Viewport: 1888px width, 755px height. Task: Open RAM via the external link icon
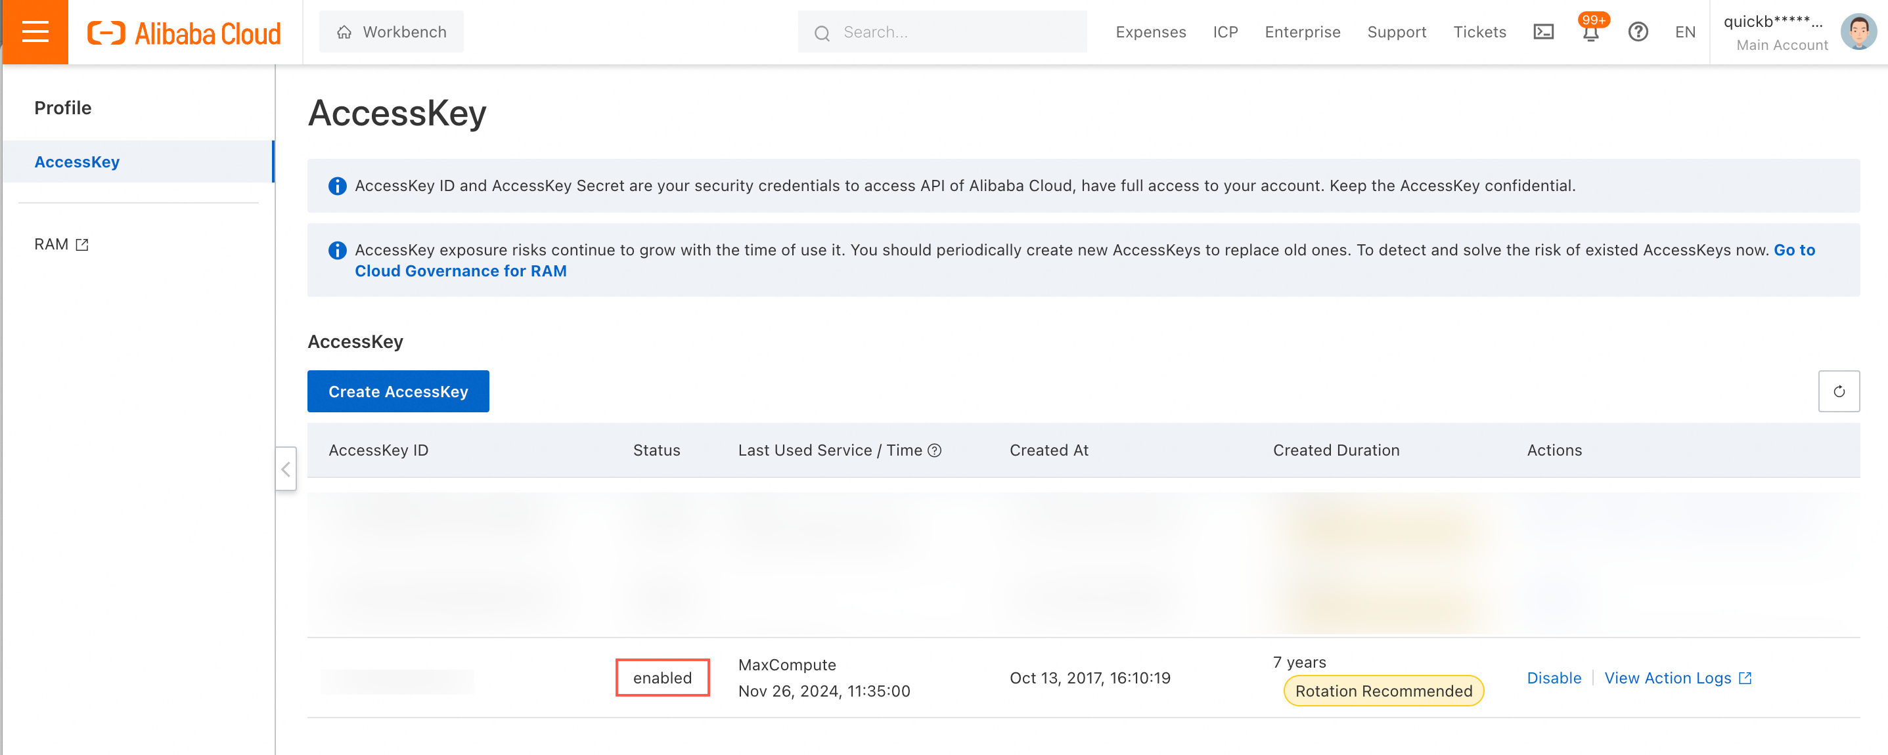tap(81, 244)
